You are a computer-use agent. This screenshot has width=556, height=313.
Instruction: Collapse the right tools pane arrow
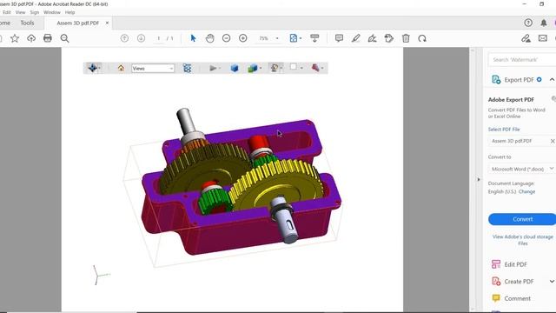click(x=479, y=180)
